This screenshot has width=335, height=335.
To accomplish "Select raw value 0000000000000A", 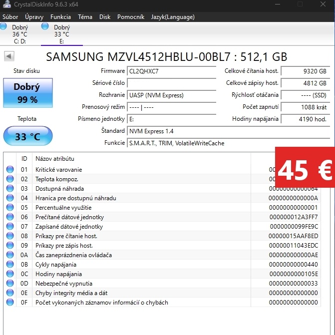I will pos(293,198).
